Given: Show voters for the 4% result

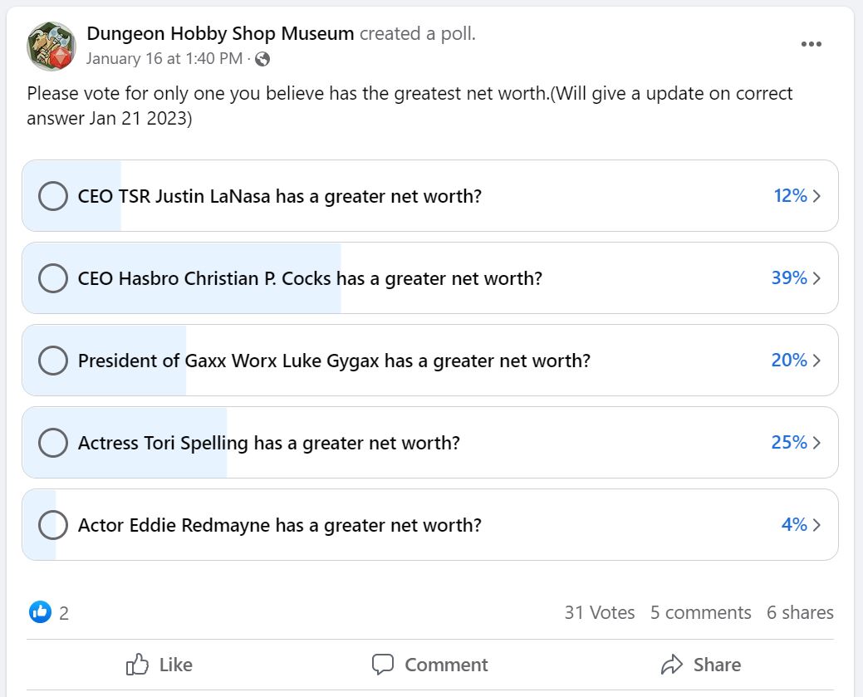Looking at the screenshot, I should pos(801,525).
